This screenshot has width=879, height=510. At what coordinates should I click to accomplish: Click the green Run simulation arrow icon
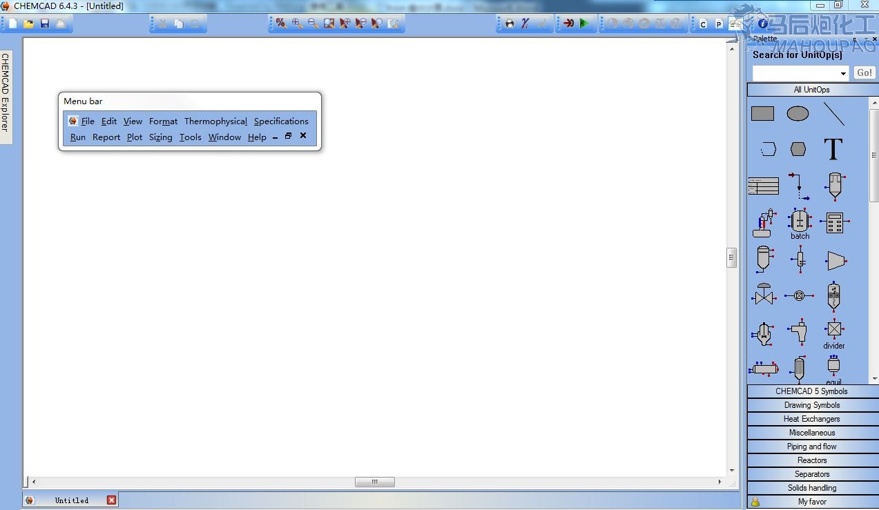[x=584, y=23]
